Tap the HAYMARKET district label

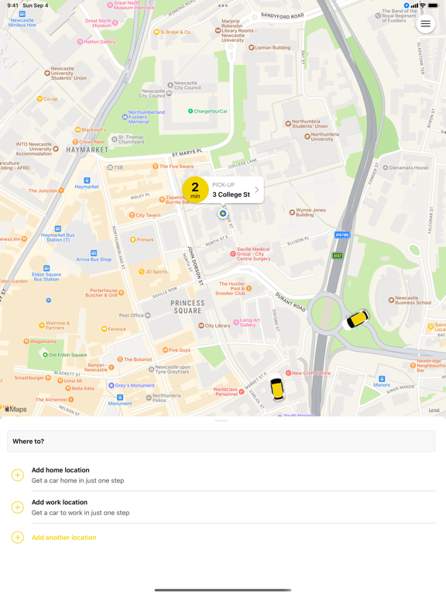click(x=87, y=150)
